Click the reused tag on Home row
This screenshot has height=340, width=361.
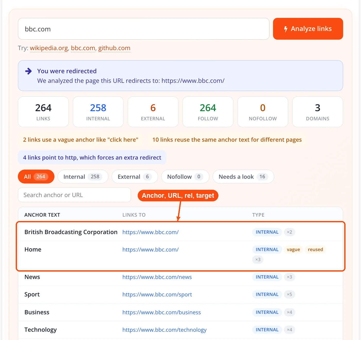click(315, 250)
